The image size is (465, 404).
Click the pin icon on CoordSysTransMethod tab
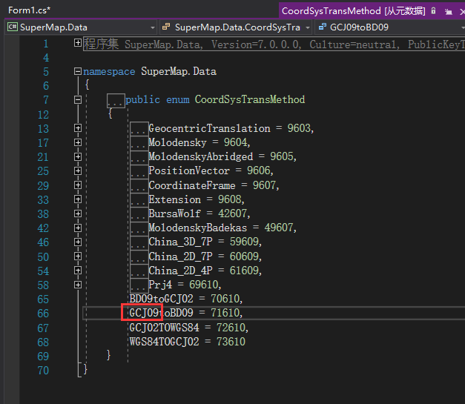449,12
